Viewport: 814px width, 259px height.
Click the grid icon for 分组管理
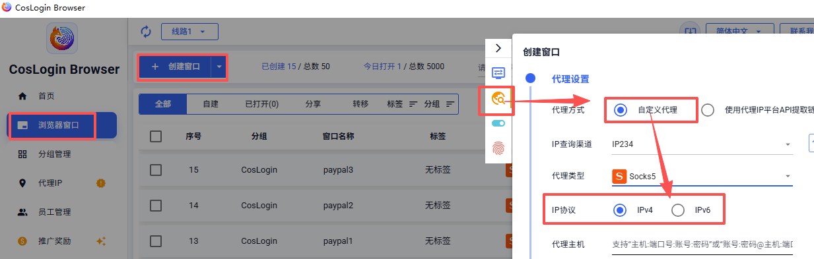pyautogui.click(x=22, y=154)
